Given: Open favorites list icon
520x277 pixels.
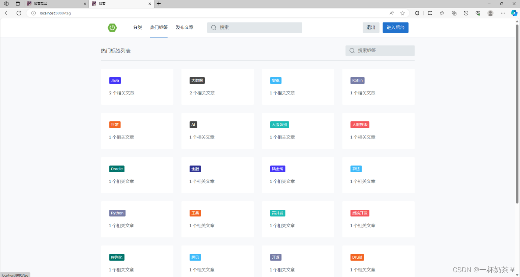Looking at the screenshot, I should 442,13.
